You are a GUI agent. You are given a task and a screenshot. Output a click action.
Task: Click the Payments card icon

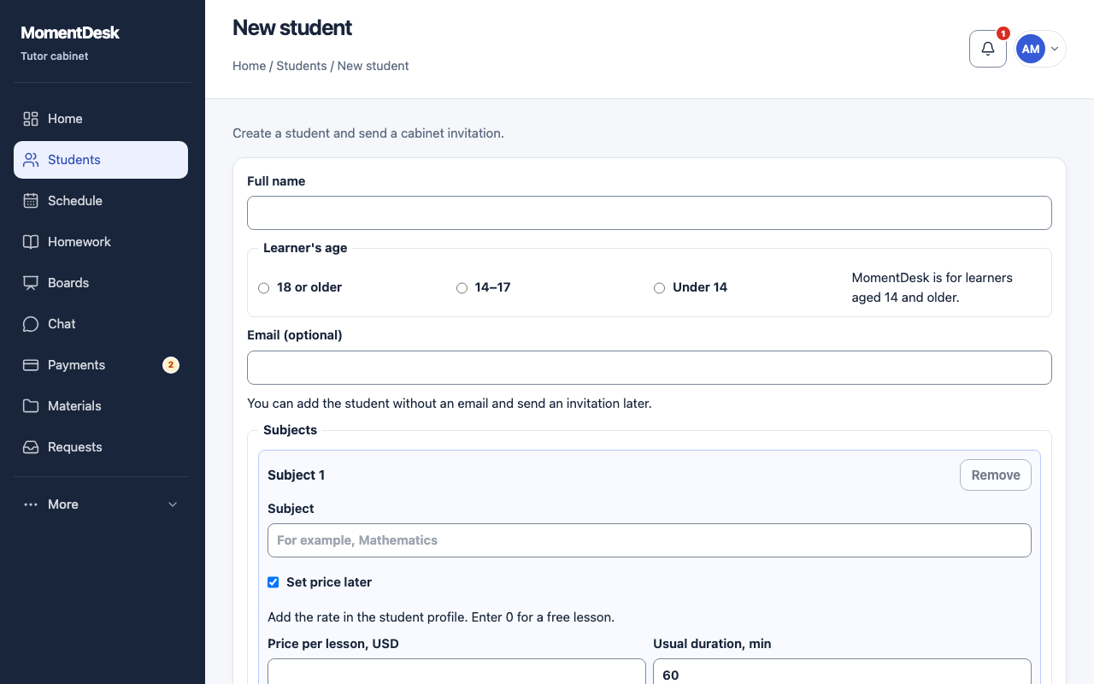[x=31, y=365]
